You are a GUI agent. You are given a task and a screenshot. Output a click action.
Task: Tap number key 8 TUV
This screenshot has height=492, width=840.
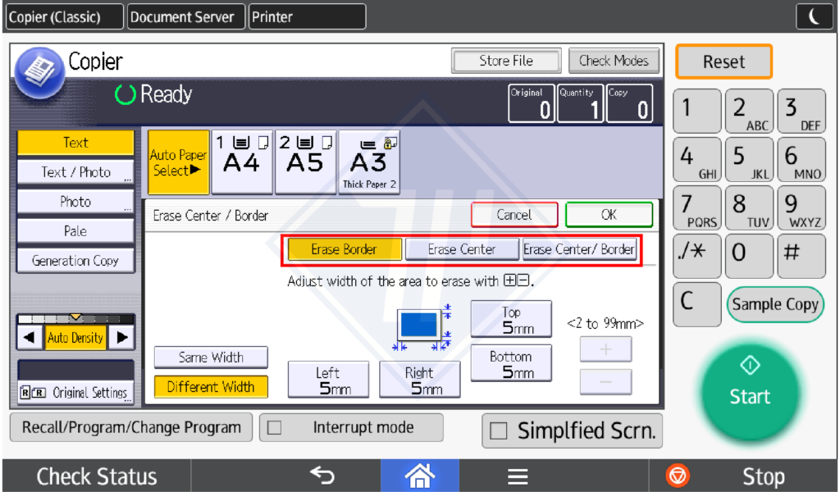(749, 207)
